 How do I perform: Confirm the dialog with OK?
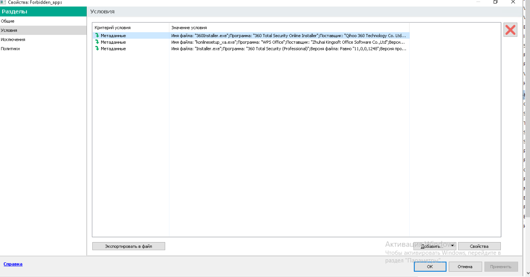pyautogui.click(x=430, y=267)
